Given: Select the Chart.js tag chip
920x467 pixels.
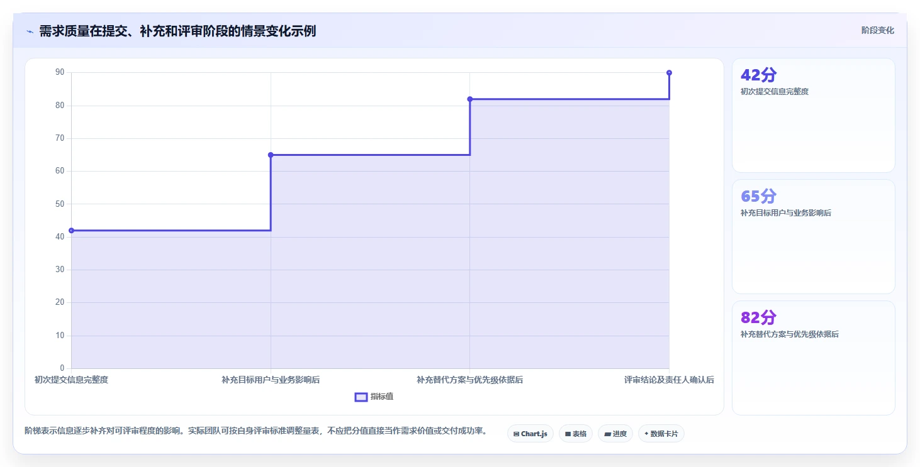Looking at the screenshot, I should pos(530,434).
